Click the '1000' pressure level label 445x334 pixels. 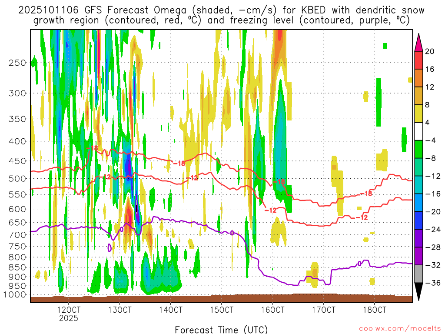(15, 295)
